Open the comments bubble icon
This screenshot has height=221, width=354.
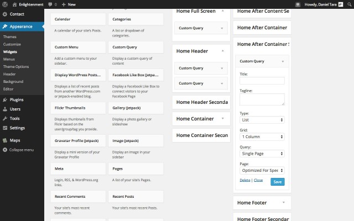50,4
